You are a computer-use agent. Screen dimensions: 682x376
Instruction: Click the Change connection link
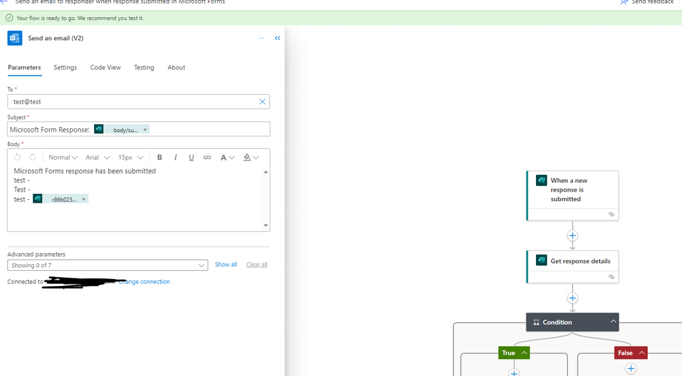tap(145, 282)
